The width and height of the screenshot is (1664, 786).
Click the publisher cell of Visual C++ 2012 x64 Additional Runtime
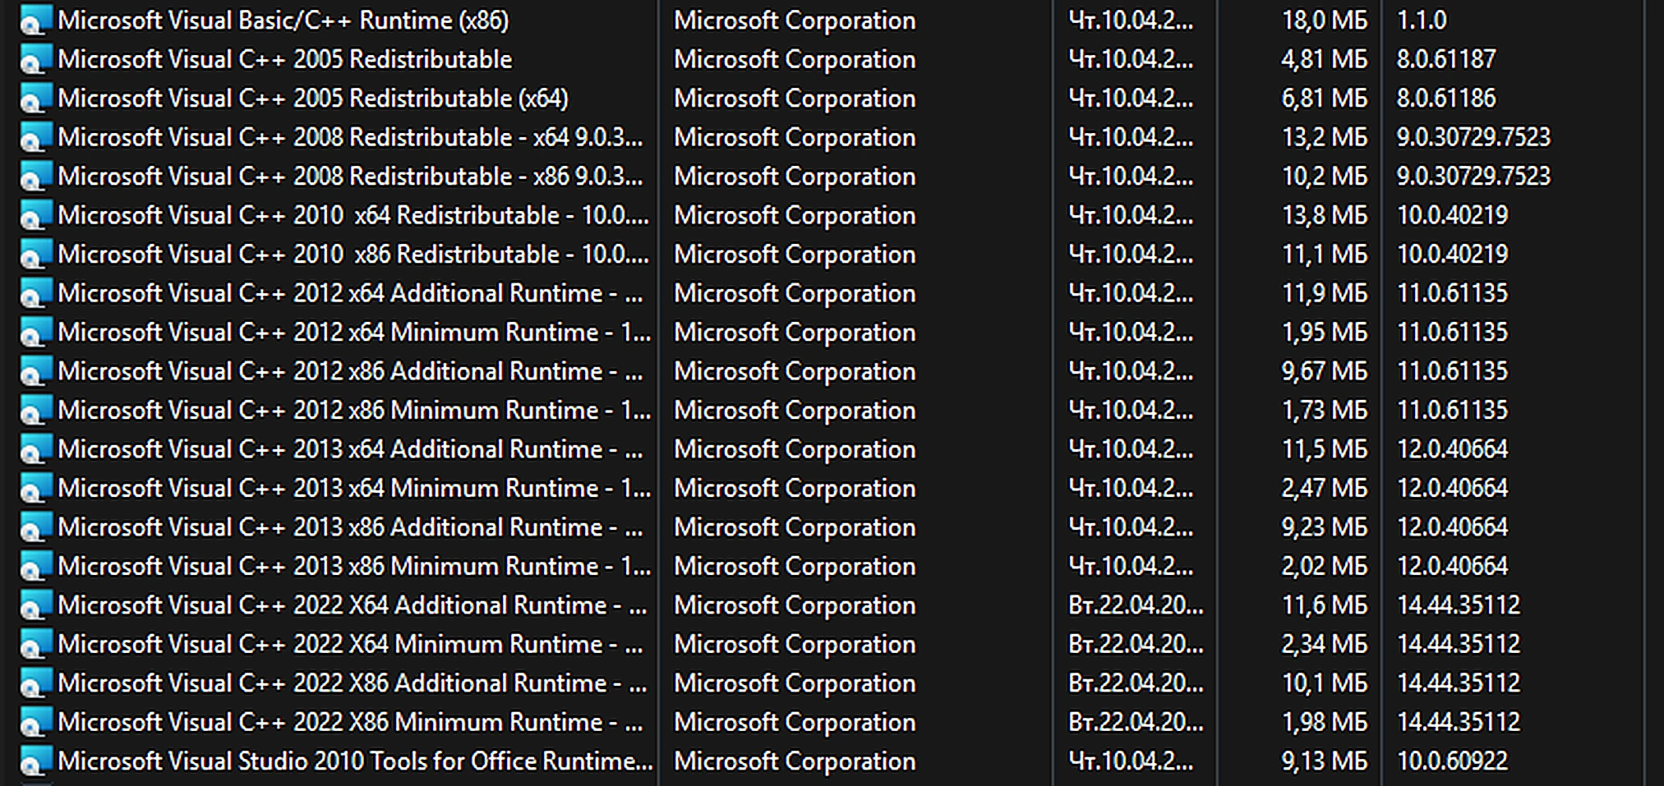(795, 293)
